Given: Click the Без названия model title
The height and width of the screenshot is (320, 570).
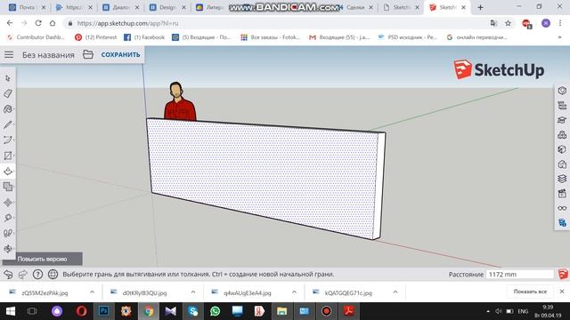Looking at the screenshot, I should click(x=48, y=55).
